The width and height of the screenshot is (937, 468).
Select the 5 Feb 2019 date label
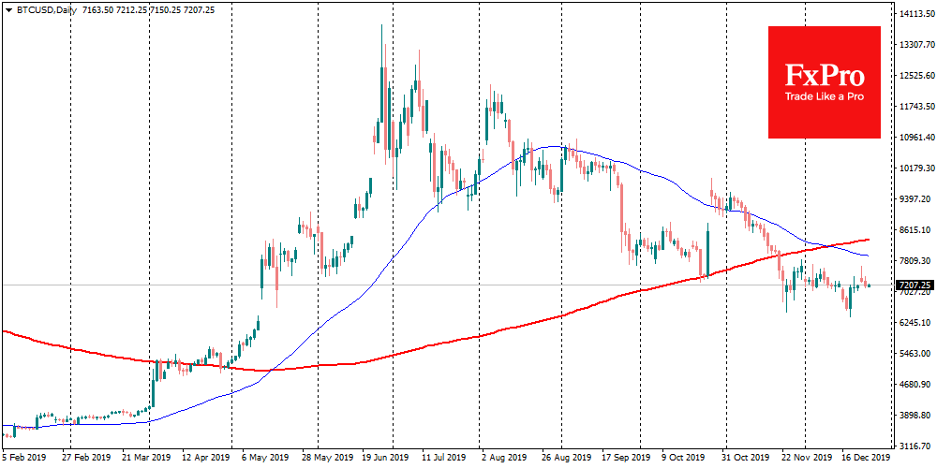(x=25, y=460)
